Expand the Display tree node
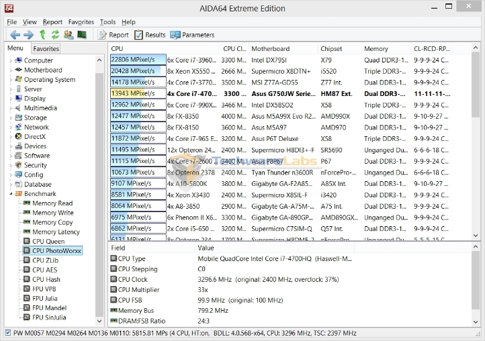This screenshot has width=485, height=341. 11,99
